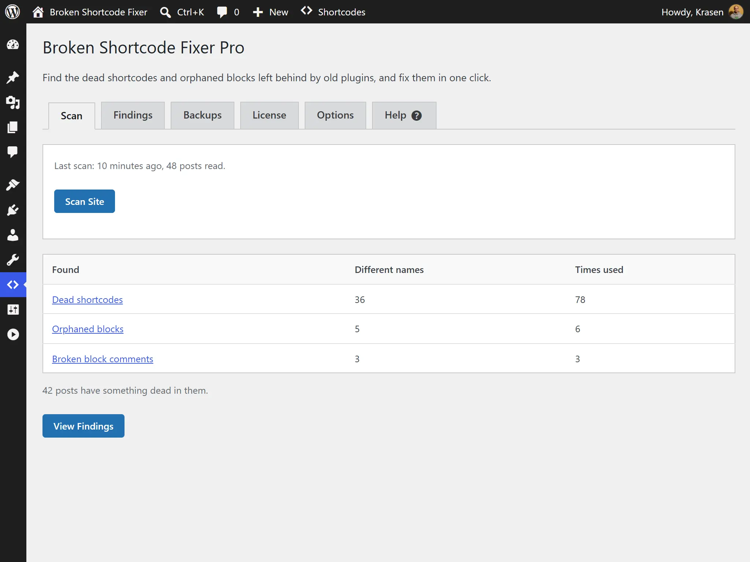
Task: Open Shortcodes in the admin bar
Action: click(x=333, y=12)
